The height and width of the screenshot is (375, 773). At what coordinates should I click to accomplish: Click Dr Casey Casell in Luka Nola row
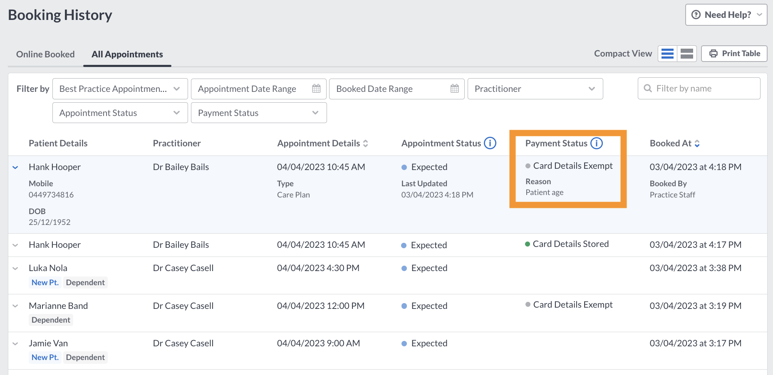click(183, 268)
